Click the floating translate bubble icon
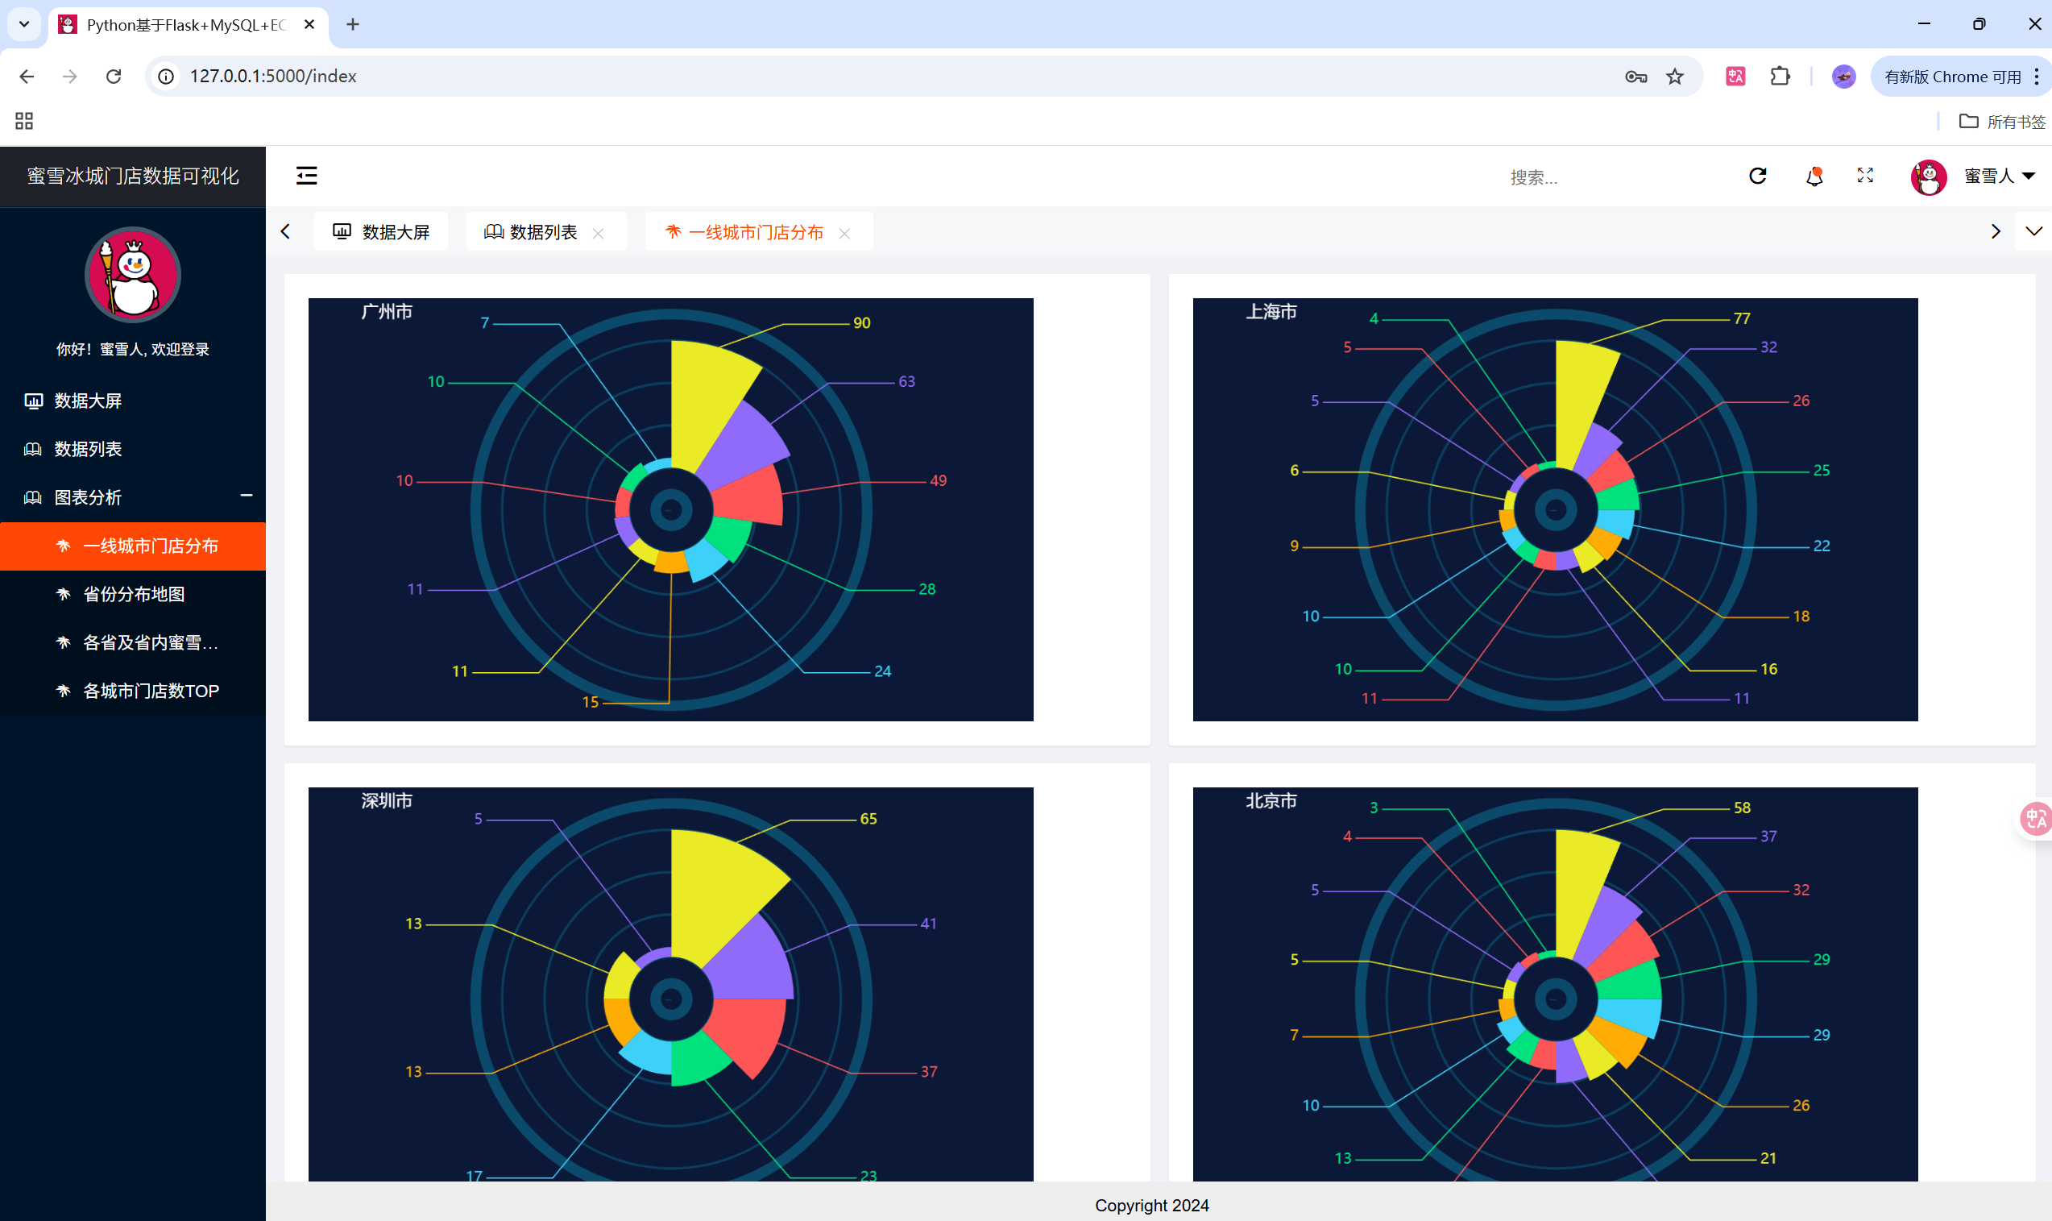The width and height of the screenshot is (2052, 1221). [2035, 819]
